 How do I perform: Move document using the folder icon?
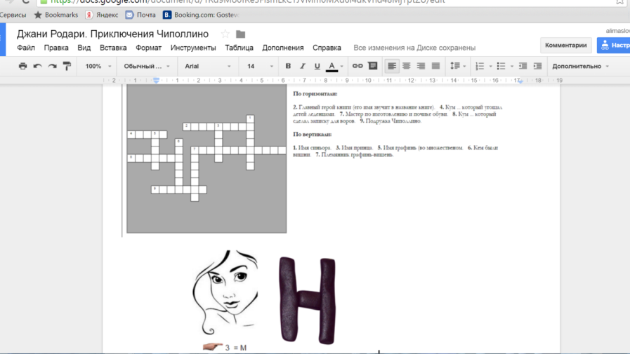click(241, 34)
